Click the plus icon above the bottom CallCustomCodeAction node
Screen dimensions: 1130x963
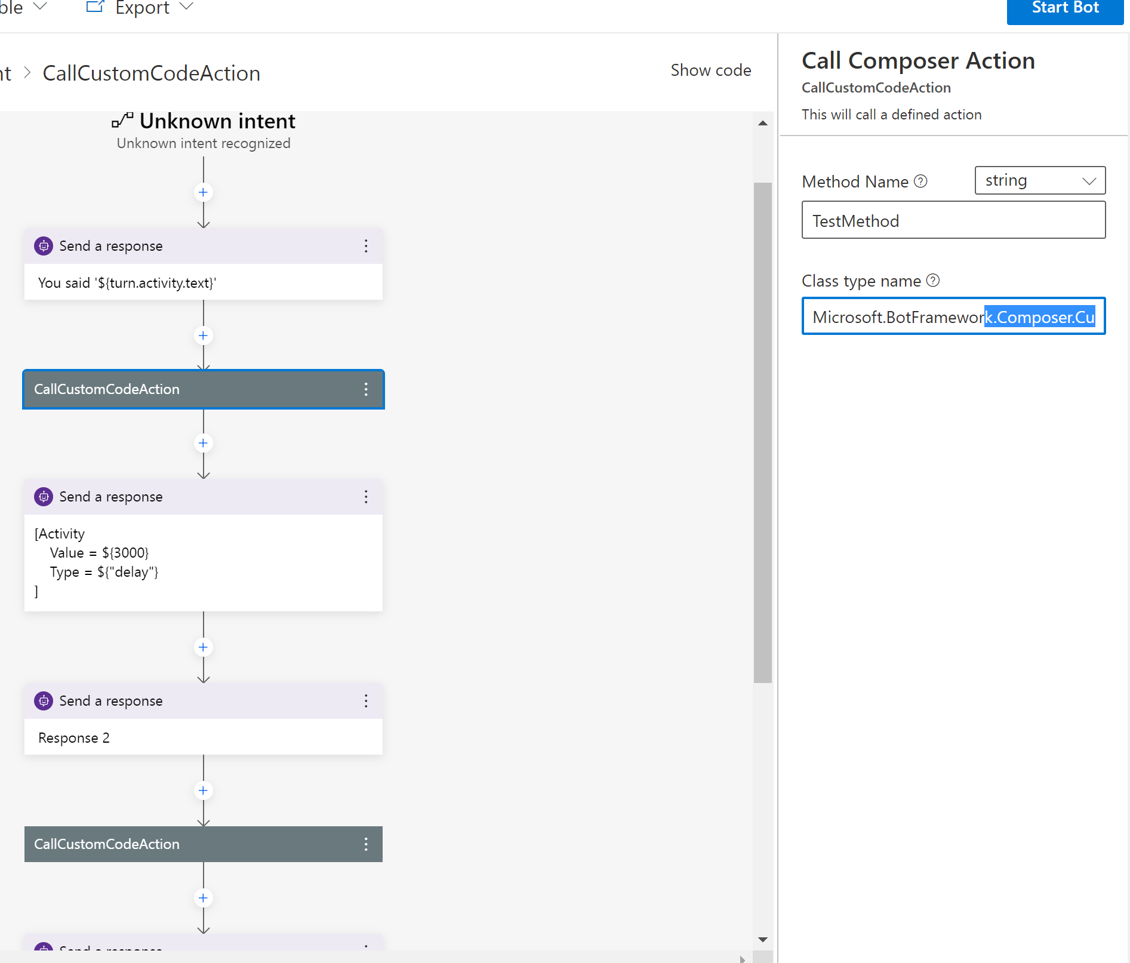(203, 790)
